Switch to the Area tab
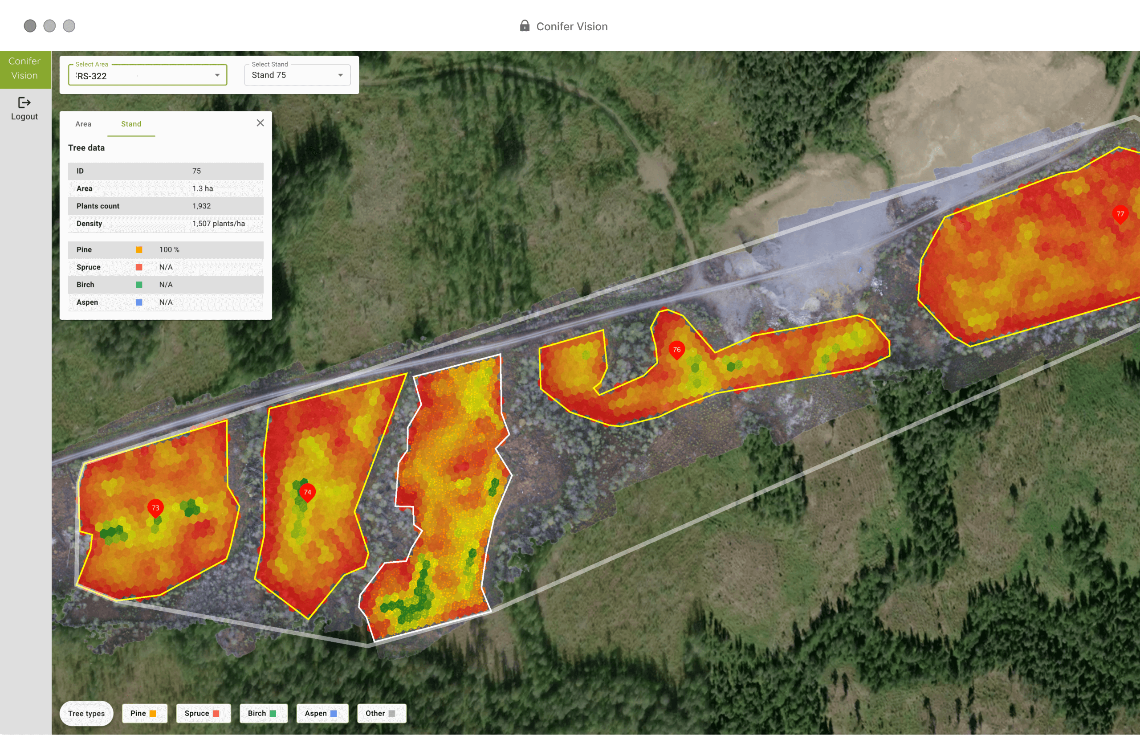1140x735 pixels. click(83, 124)
